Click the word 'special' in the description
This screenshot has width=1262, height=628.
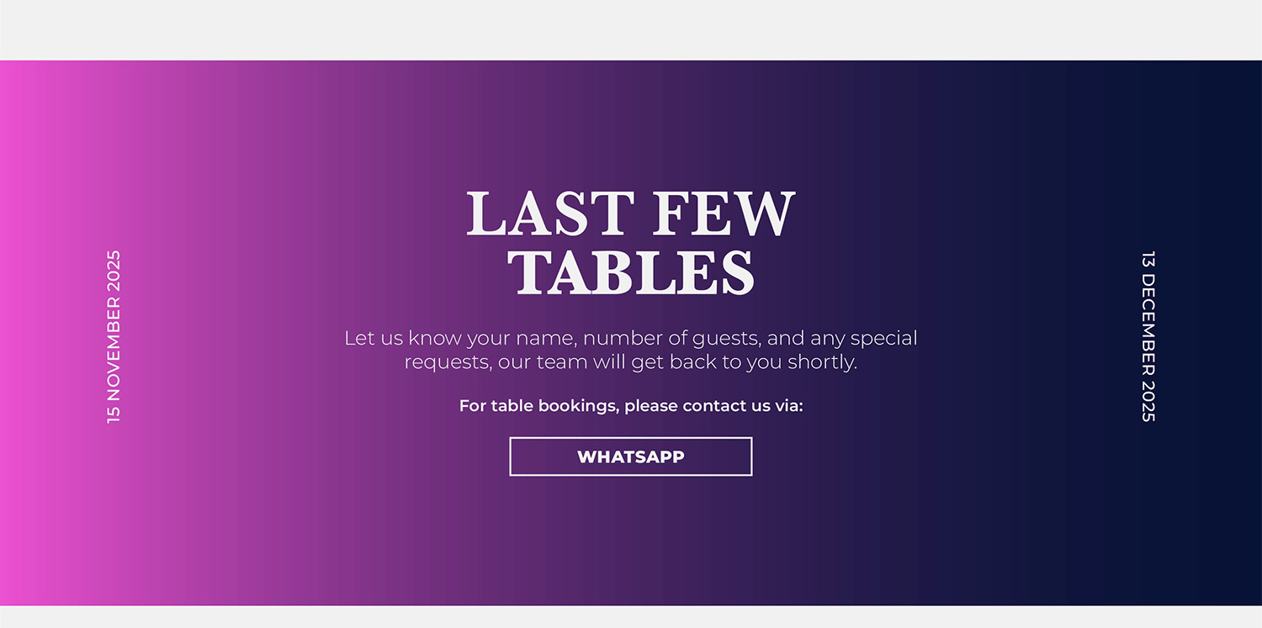pos(883,338)
